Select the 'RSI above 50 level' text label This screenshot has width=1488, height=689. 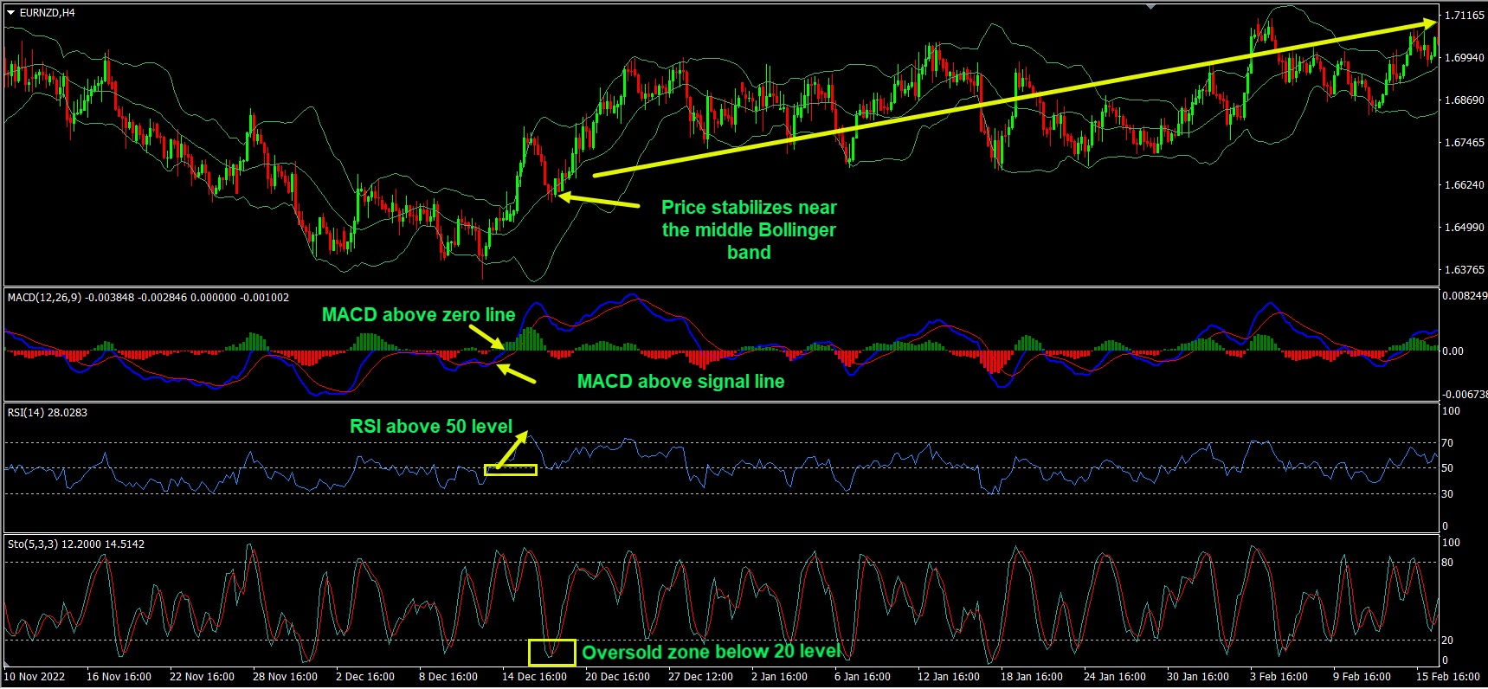point(430,426)
